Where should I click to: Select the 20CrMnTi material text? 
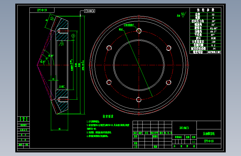[x=184, y=128]
